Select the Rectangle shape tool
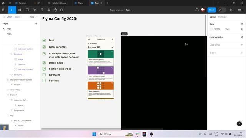The height and width of the screenshot is (138, 246). (27, 10)
